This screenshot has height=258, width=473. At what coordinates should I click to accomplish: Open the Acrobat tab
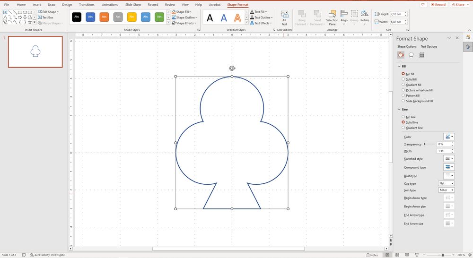(215, 5)
